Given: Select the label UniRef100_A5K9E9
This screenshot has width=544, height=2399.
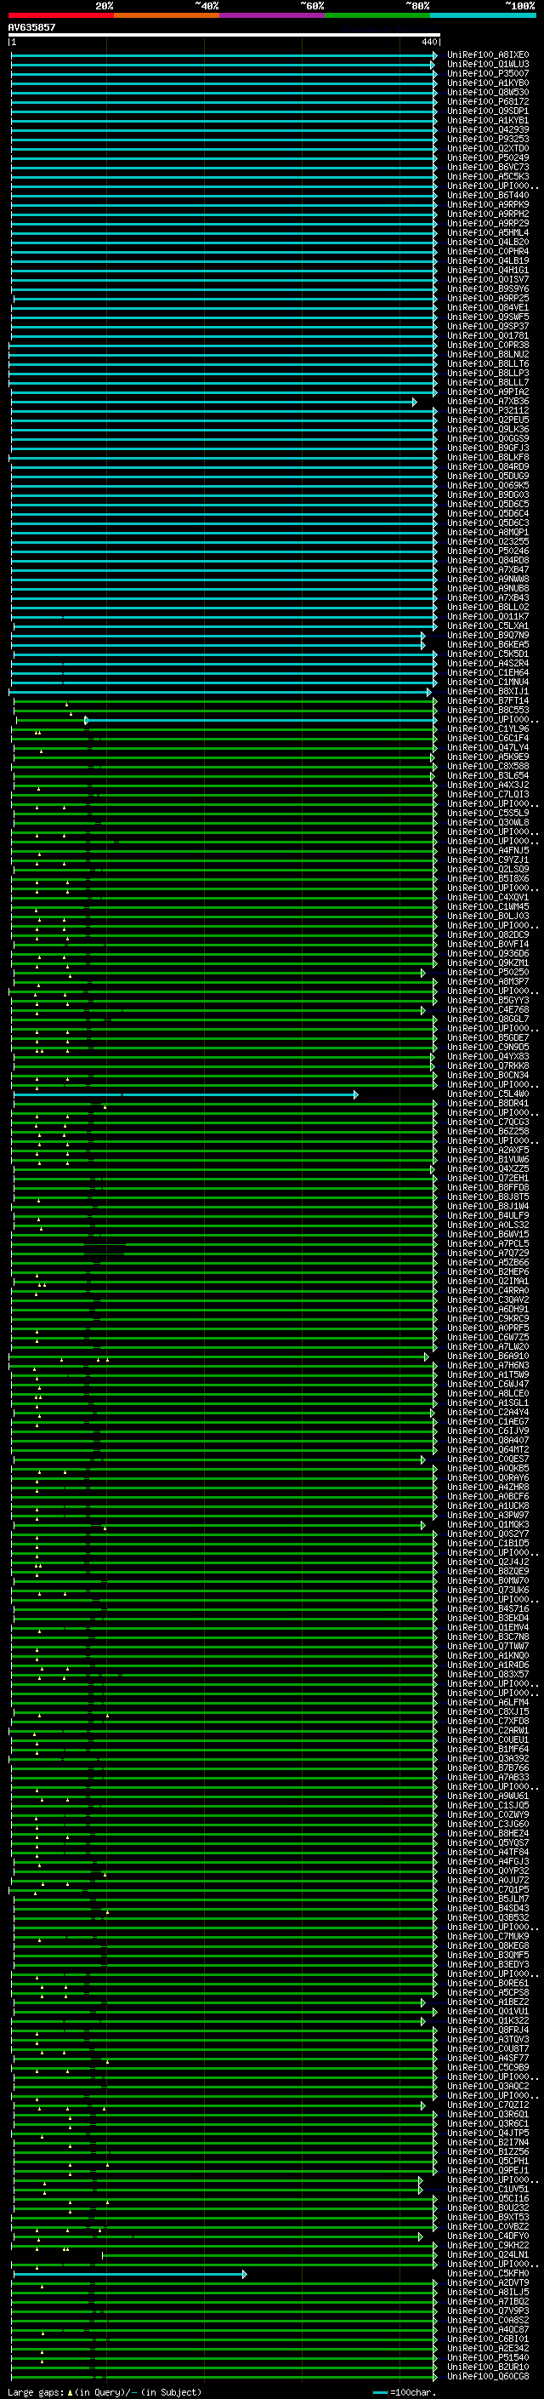Looking at the screenshot, I should coord(488,757).
